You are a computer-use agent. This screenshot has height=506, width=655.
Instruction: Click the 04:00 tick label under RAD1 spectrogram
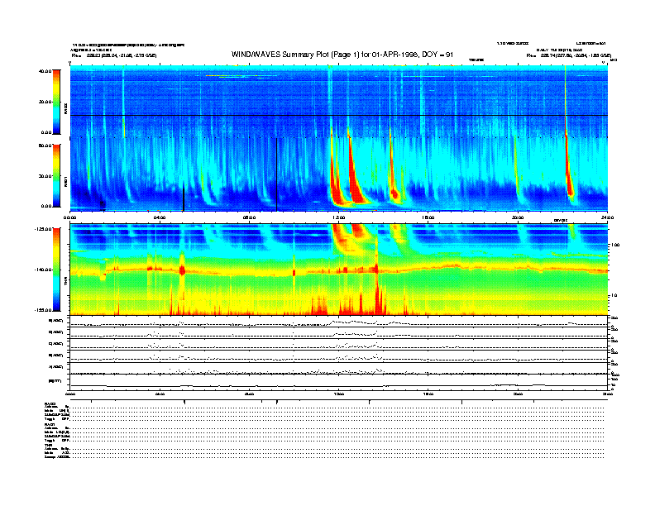coord(160,217)
